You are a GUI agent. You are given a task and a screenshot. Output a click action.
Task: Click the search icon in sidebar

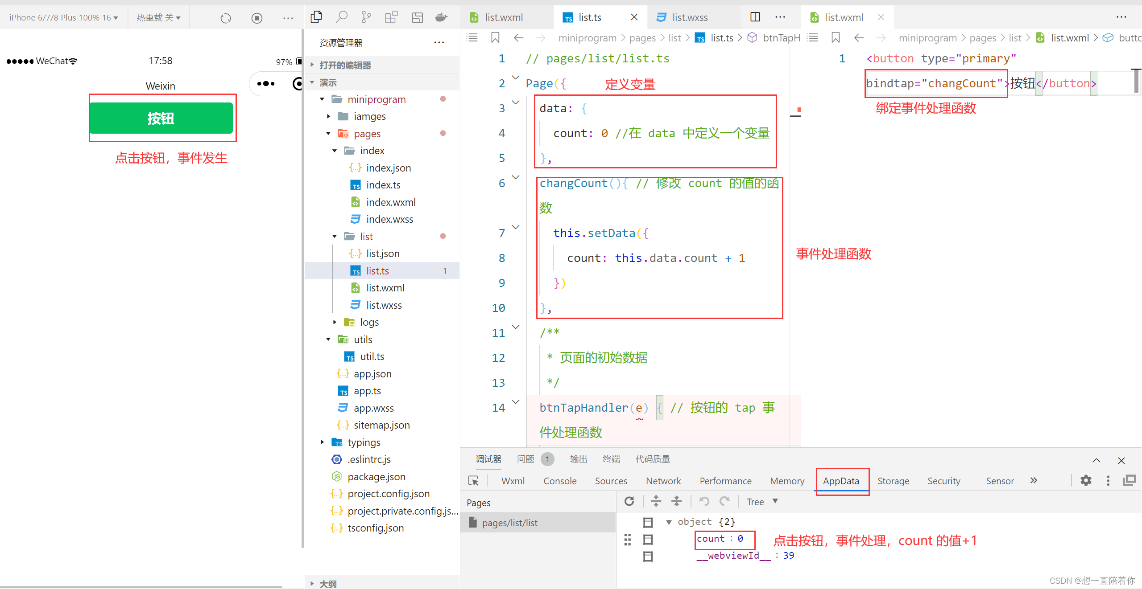click(341, 17)
